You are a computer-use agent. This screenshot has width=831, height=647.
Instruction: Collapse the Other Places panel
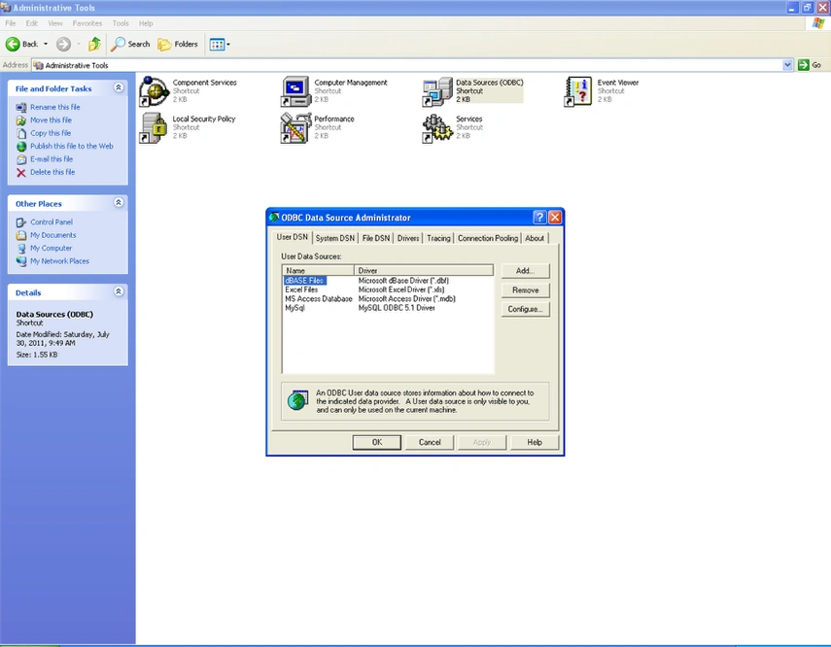coord(119,202)
